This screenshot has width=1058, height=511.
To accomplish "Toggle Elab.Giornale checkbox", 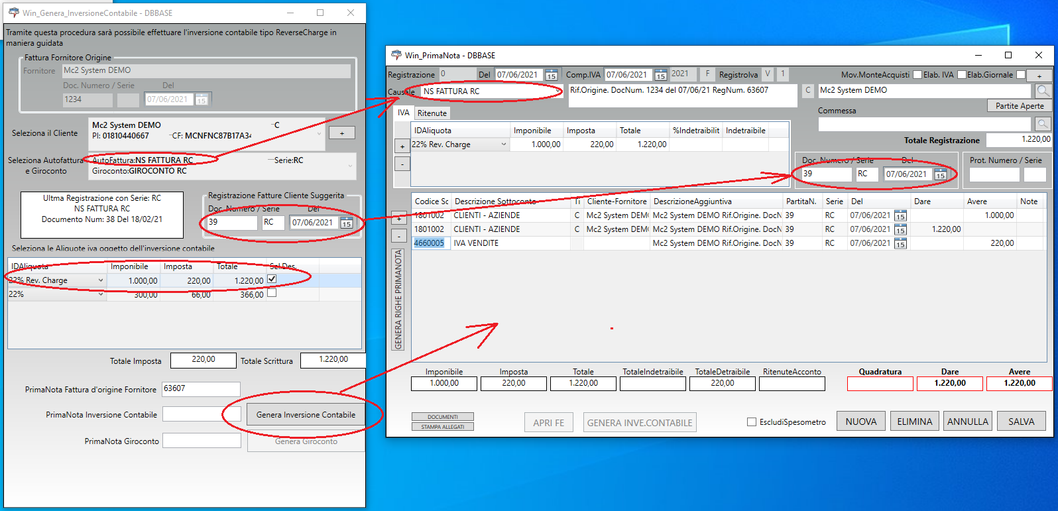I will (x=1021, y=75).
